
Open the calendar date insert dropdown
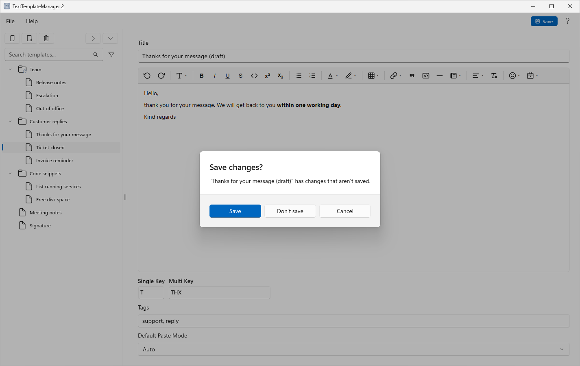tap(532, 76)
